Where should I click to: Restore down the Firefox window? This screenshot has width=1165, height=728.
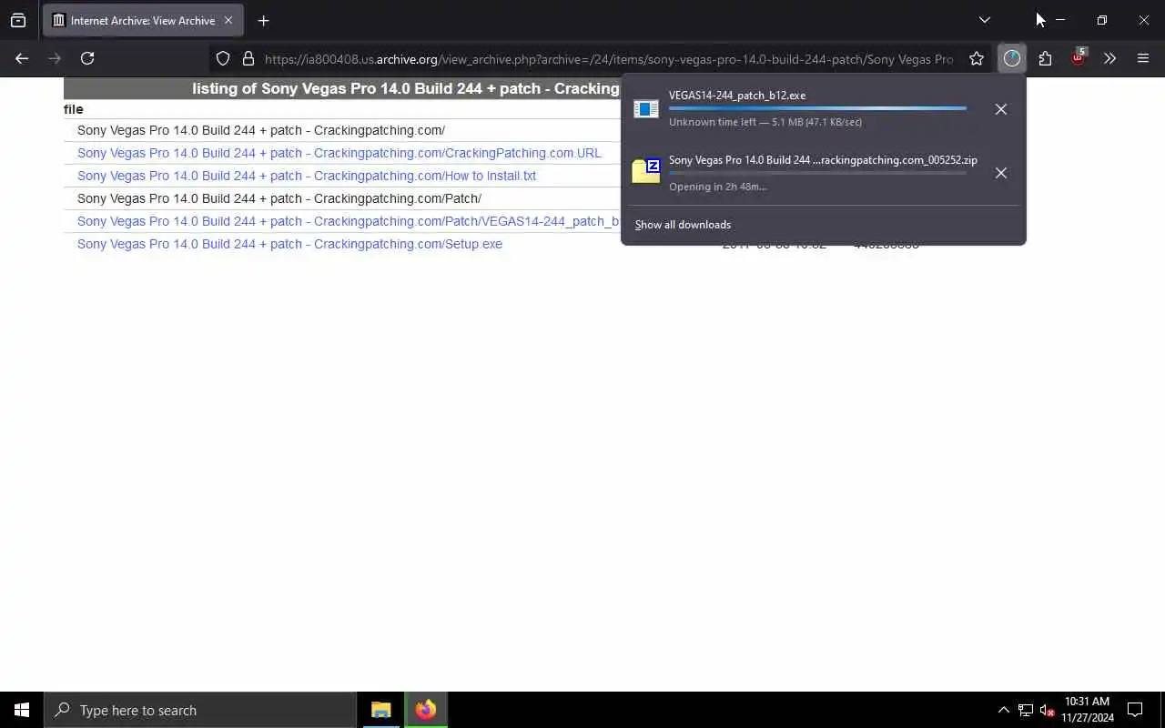pyautogui.click(x=1102, y=20)
